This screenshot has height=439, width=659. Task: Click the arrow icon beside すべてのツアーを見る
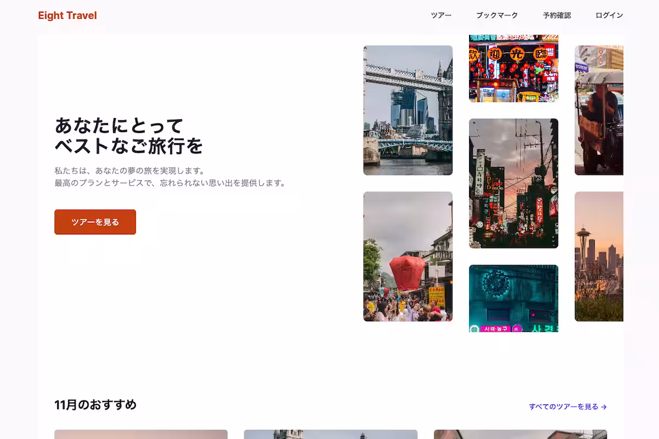(604, 407)
